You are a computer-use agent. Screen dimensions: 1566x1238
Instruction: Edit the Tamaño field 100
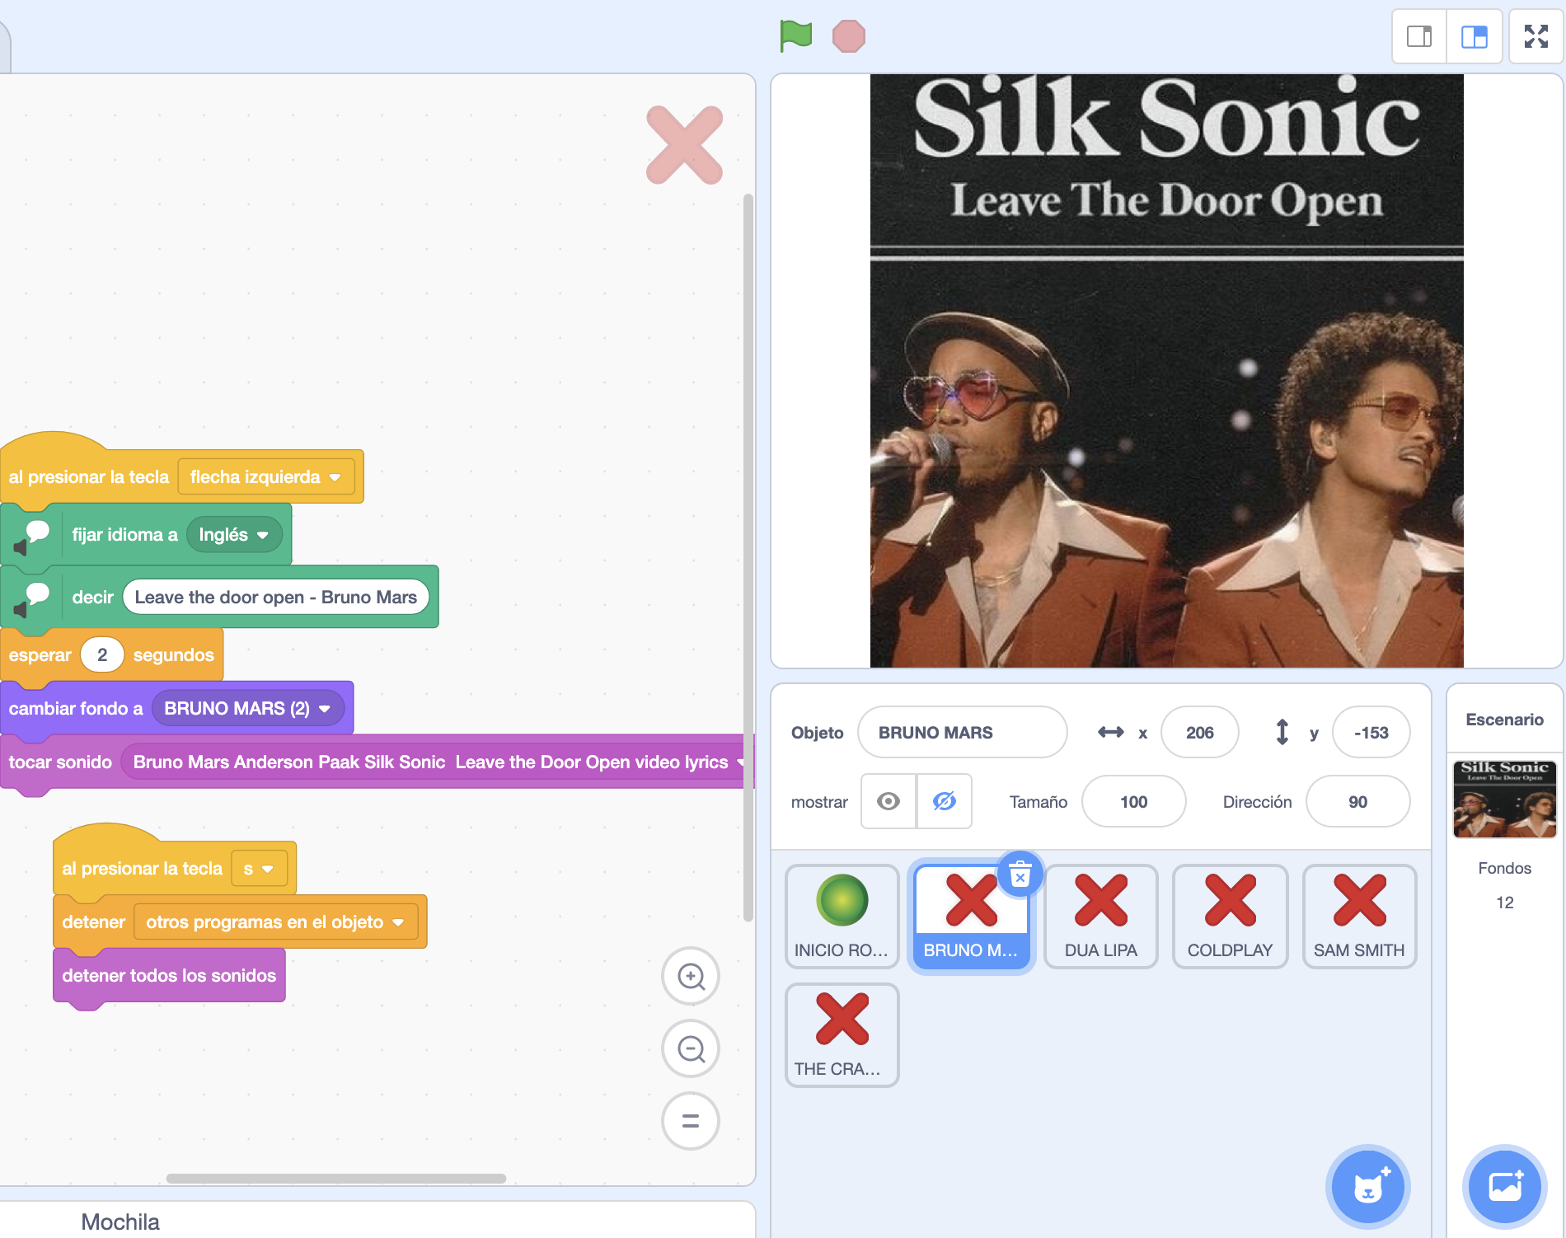[x=1134, y=802]
